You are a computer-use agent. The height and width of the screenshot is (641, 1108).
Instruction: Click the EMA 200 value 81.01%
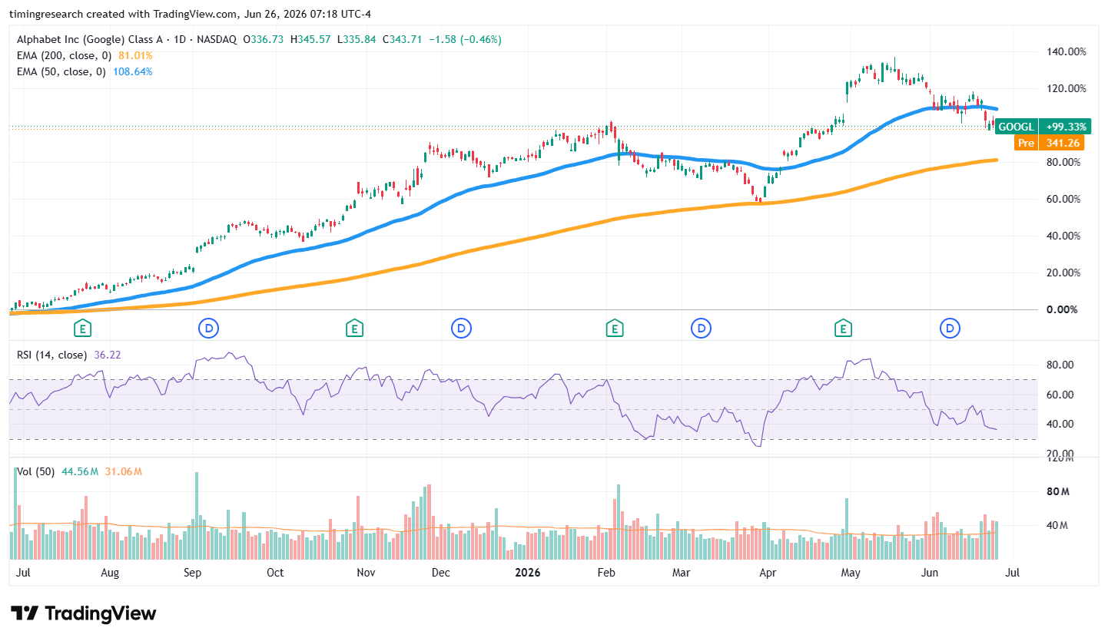134,55
